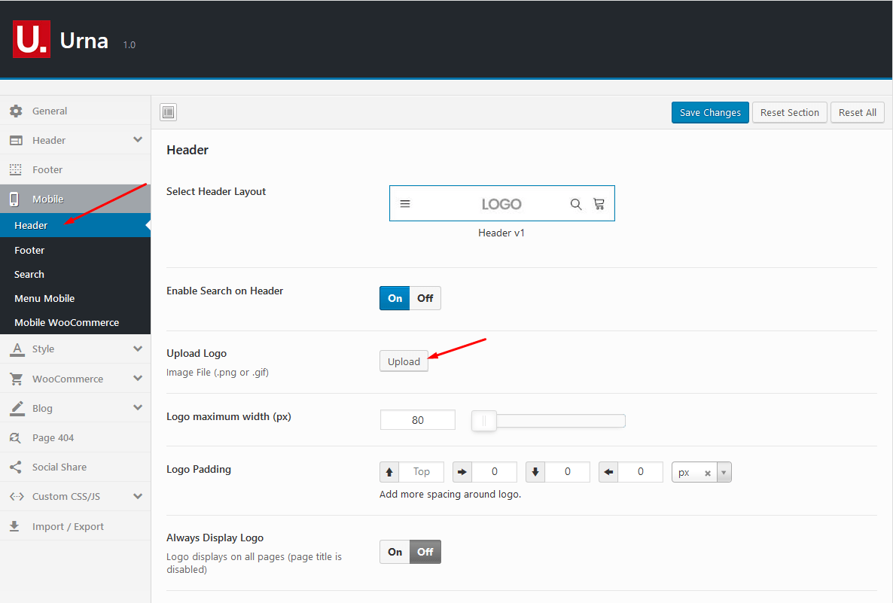
Task: Switch Always Display Logo to Off
Action: 425,552
